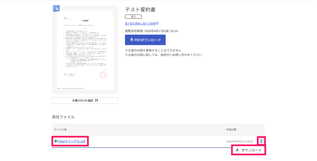Click the 2026年04月10日 15:49:42 timestamp
The height and width of the screenshot is (161, 317).
click(239, 141)
